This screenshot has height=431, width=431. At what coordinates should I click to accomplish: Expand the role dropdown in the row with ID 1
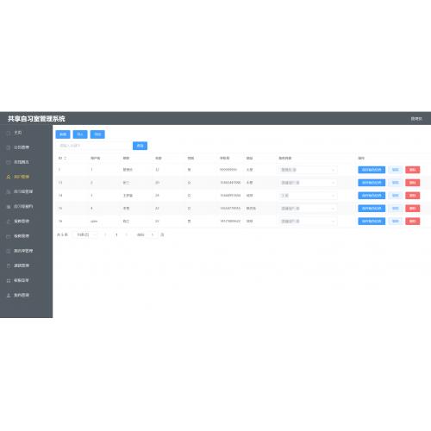coord(307,170)
